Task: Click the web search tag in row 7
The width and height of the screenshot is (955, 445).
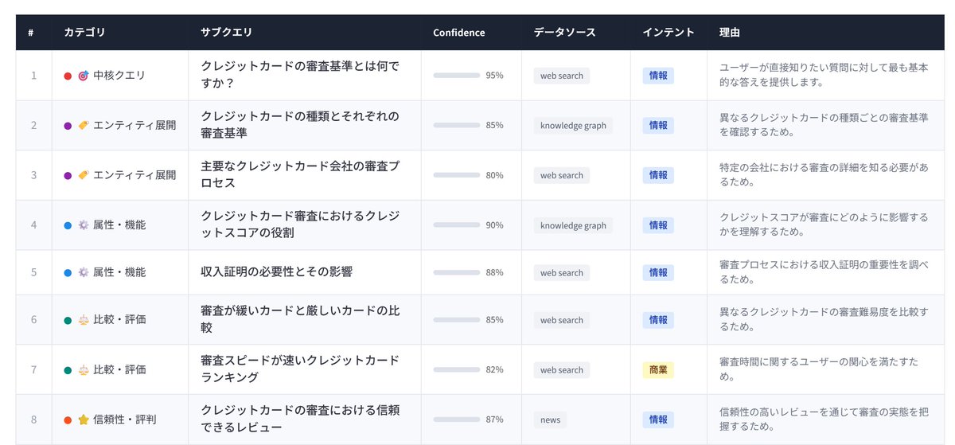Action: click(x=562, y=370)
